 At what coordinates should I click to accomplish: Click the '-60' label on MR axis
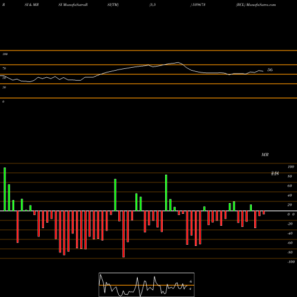coord(290,243)
